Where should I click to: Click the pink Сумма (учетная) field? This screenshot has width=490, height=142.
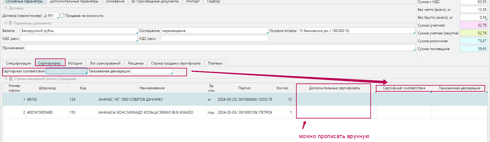point(473,25)
